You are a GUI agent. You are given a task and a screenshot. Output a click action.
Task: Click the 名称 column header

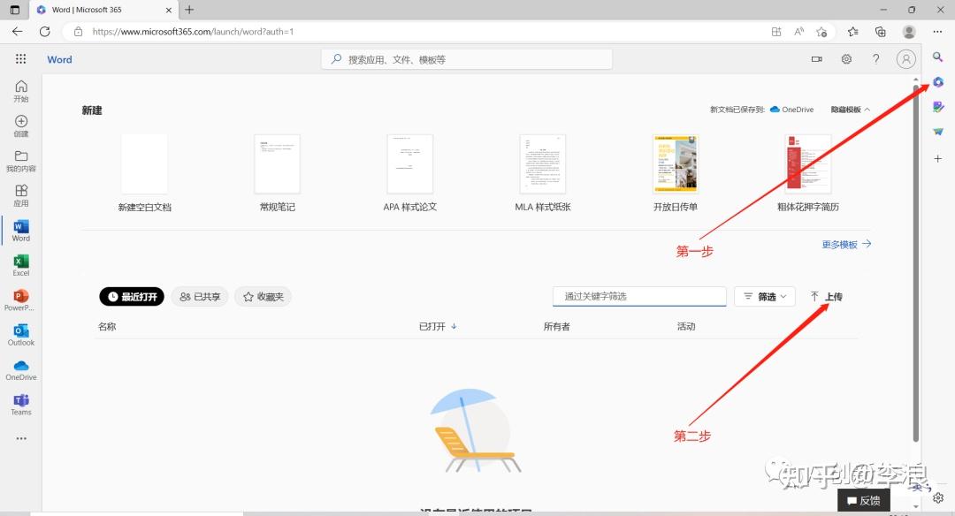click(x=107, y=327)
